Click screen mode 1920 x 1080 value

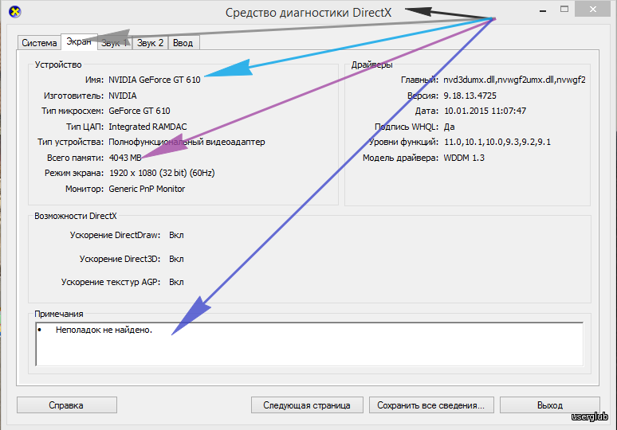162,173
